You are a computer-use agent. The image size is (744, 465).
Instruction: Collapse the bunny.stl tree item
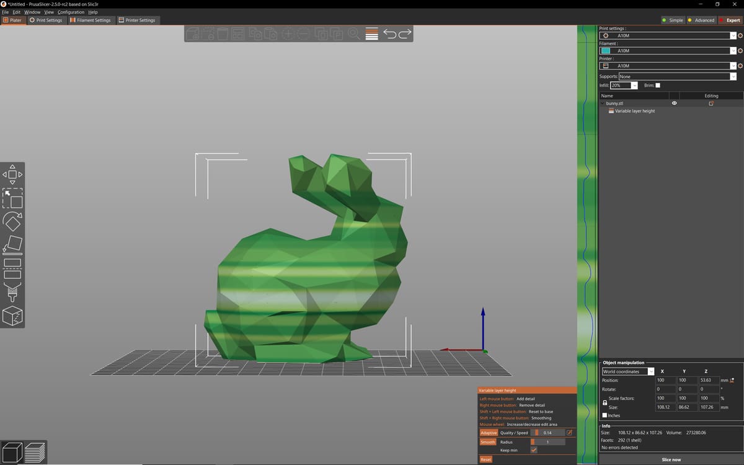click(x=603, y=104)
